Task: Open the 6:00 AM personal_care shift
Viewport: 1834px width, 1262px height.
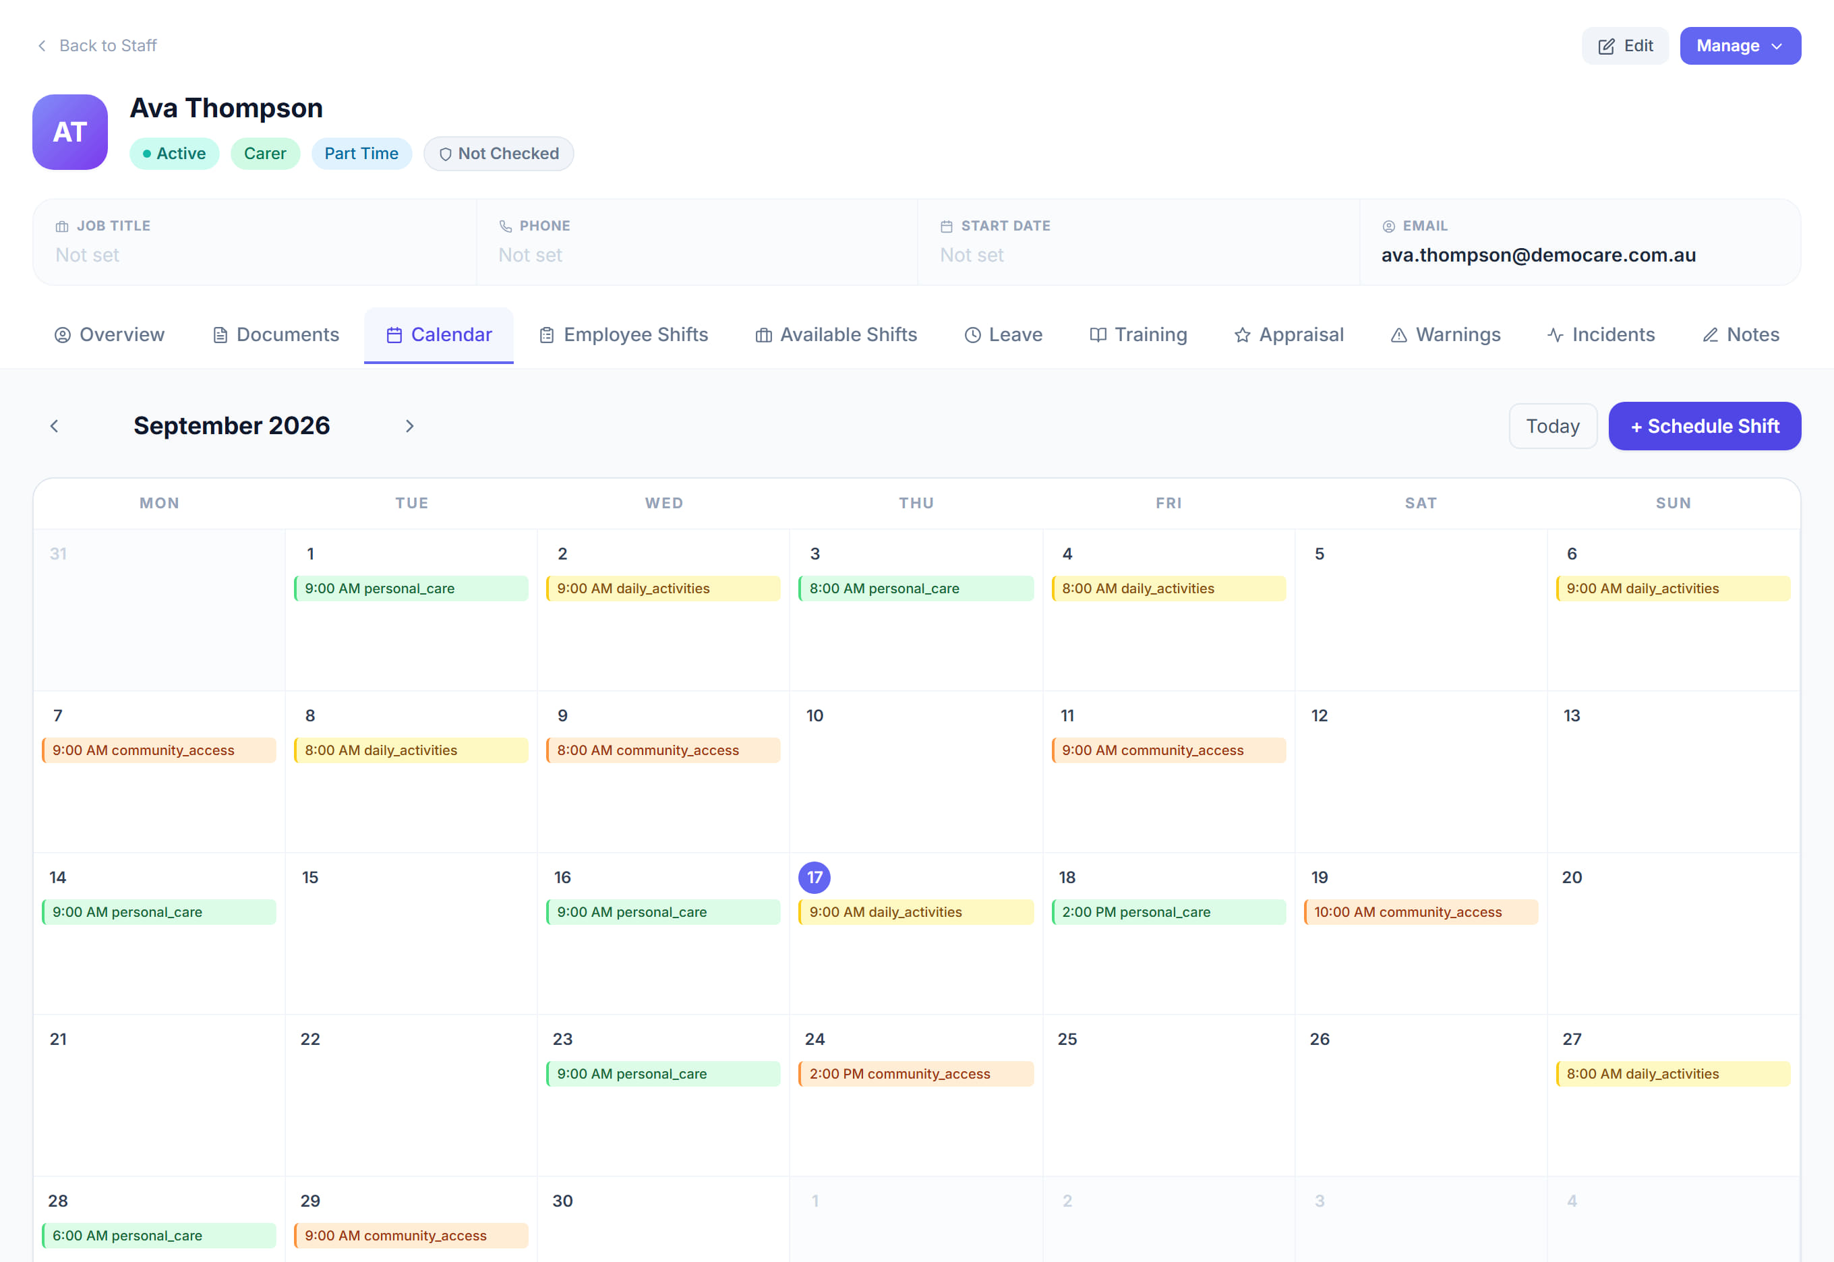Action: (158, 1236)
